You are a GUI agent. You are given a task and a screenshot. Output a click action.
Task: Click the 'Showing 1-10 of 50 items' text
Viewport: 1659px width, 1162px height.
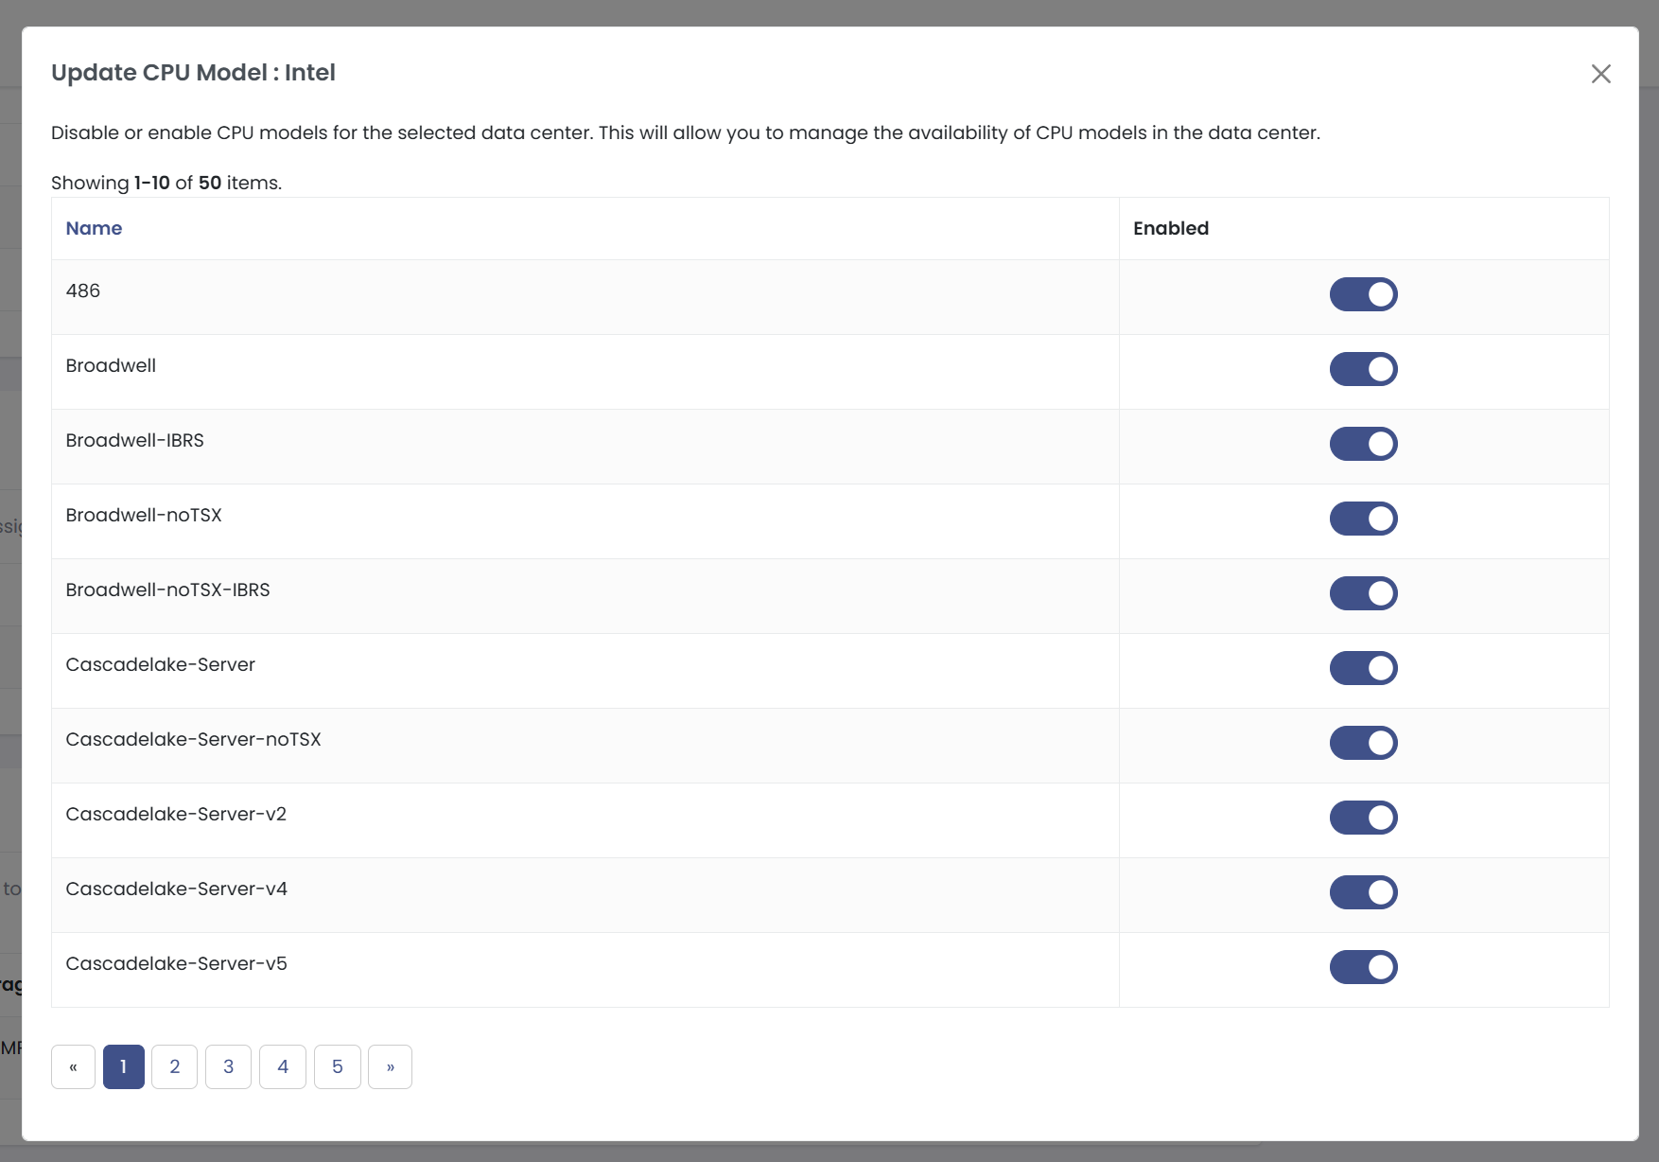pos(166,183)
